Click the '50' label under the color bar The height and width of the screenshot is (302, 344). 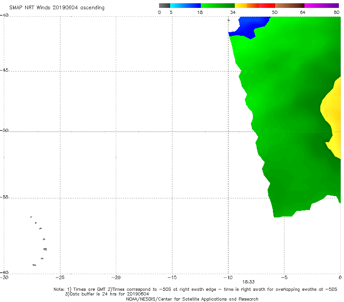pyautogui.click(x=275, y=13)
